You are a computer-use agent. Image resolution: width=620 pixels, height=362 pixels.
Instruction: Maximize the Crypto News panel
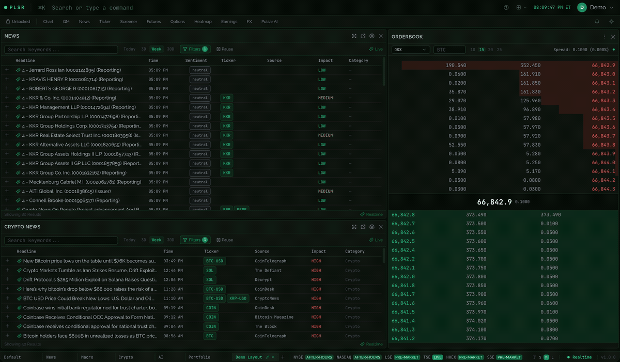[354, 227]
